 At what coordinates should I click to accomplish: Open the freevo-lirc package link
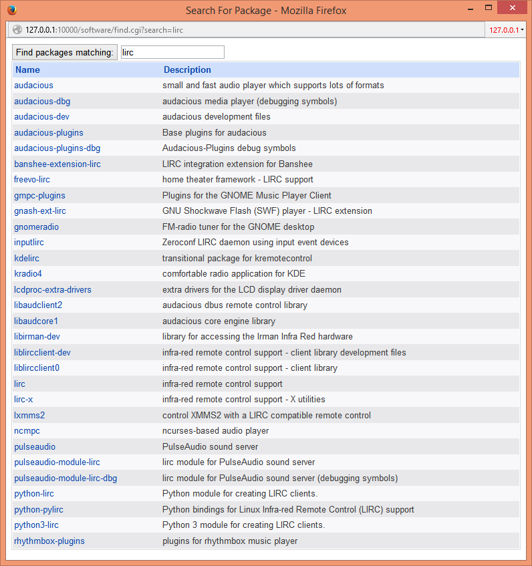[x=32, y=179]
